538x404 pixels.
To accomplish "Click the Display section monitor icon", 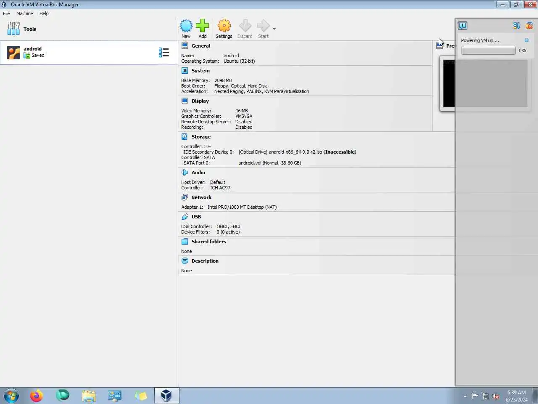I will (x=185, y=101).
